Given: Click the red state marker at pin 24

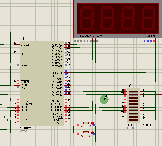Looking at the screenshot, I should click(x=66, y=80).
